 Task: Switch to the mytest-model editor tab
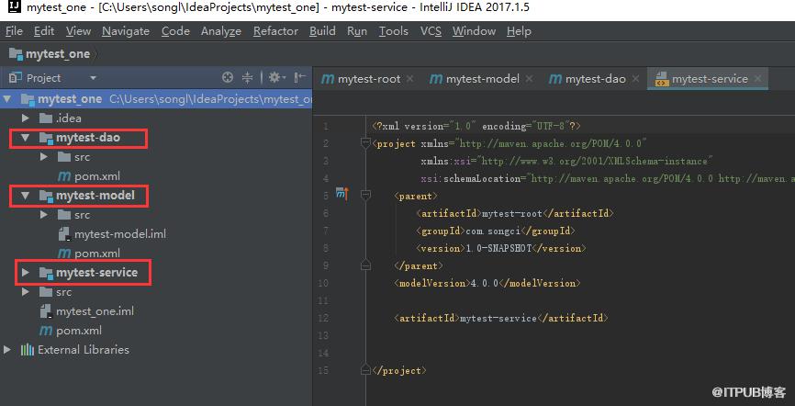pyautogui.click(x=483, y=79)
